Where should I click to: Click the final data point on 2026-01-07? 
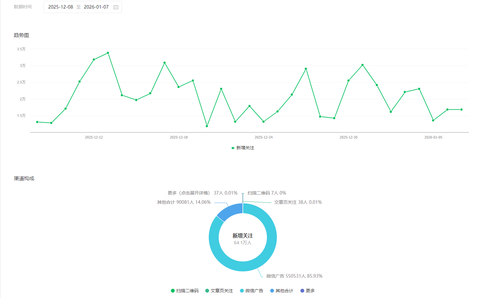[461, 110]
